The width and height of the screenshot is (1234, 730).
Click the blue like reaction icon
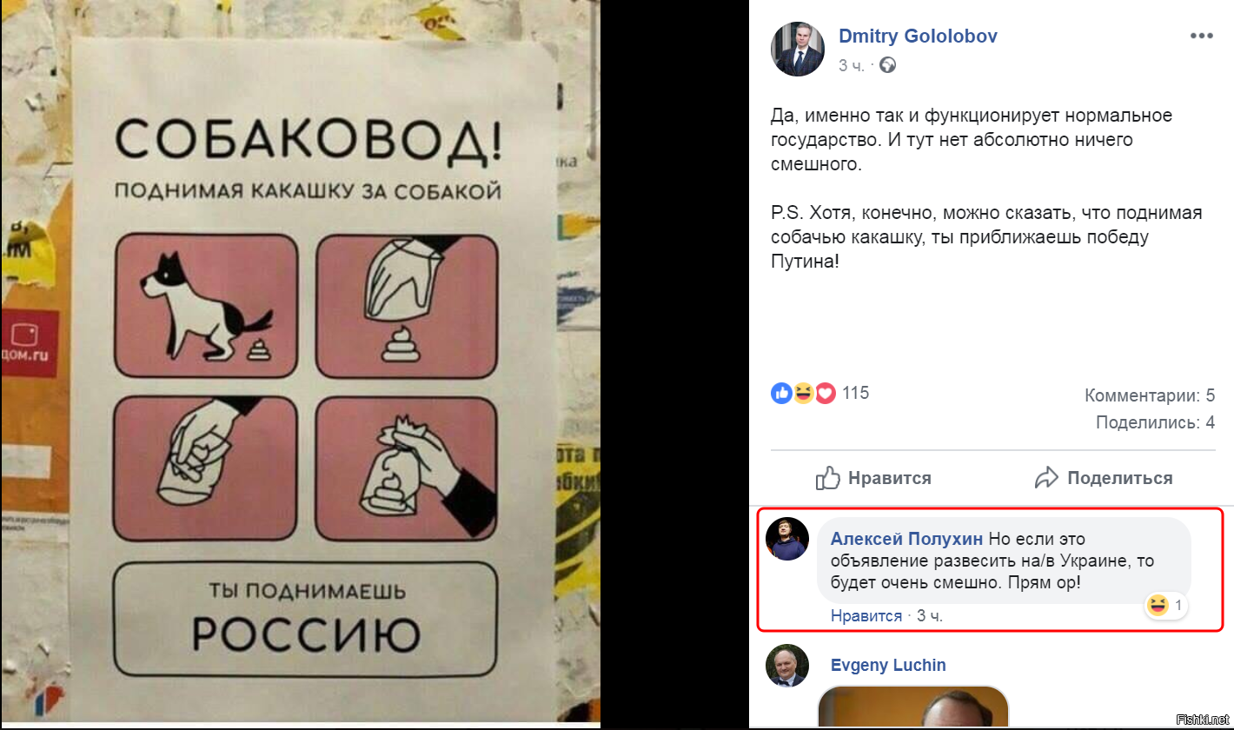(782, 394)
